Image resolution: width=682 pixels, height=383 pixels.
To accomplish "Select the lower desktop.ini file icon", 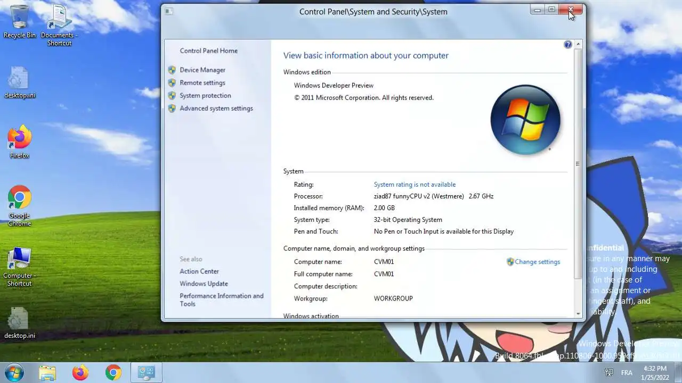I will coord(20,323).
